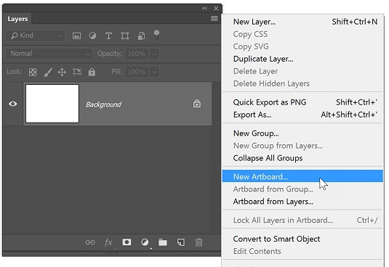Lock image pixels brush icon

coord(48,72)
